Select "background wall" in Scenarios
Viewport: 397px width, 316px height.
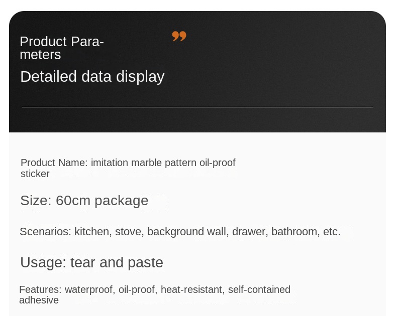pos(186,231)
